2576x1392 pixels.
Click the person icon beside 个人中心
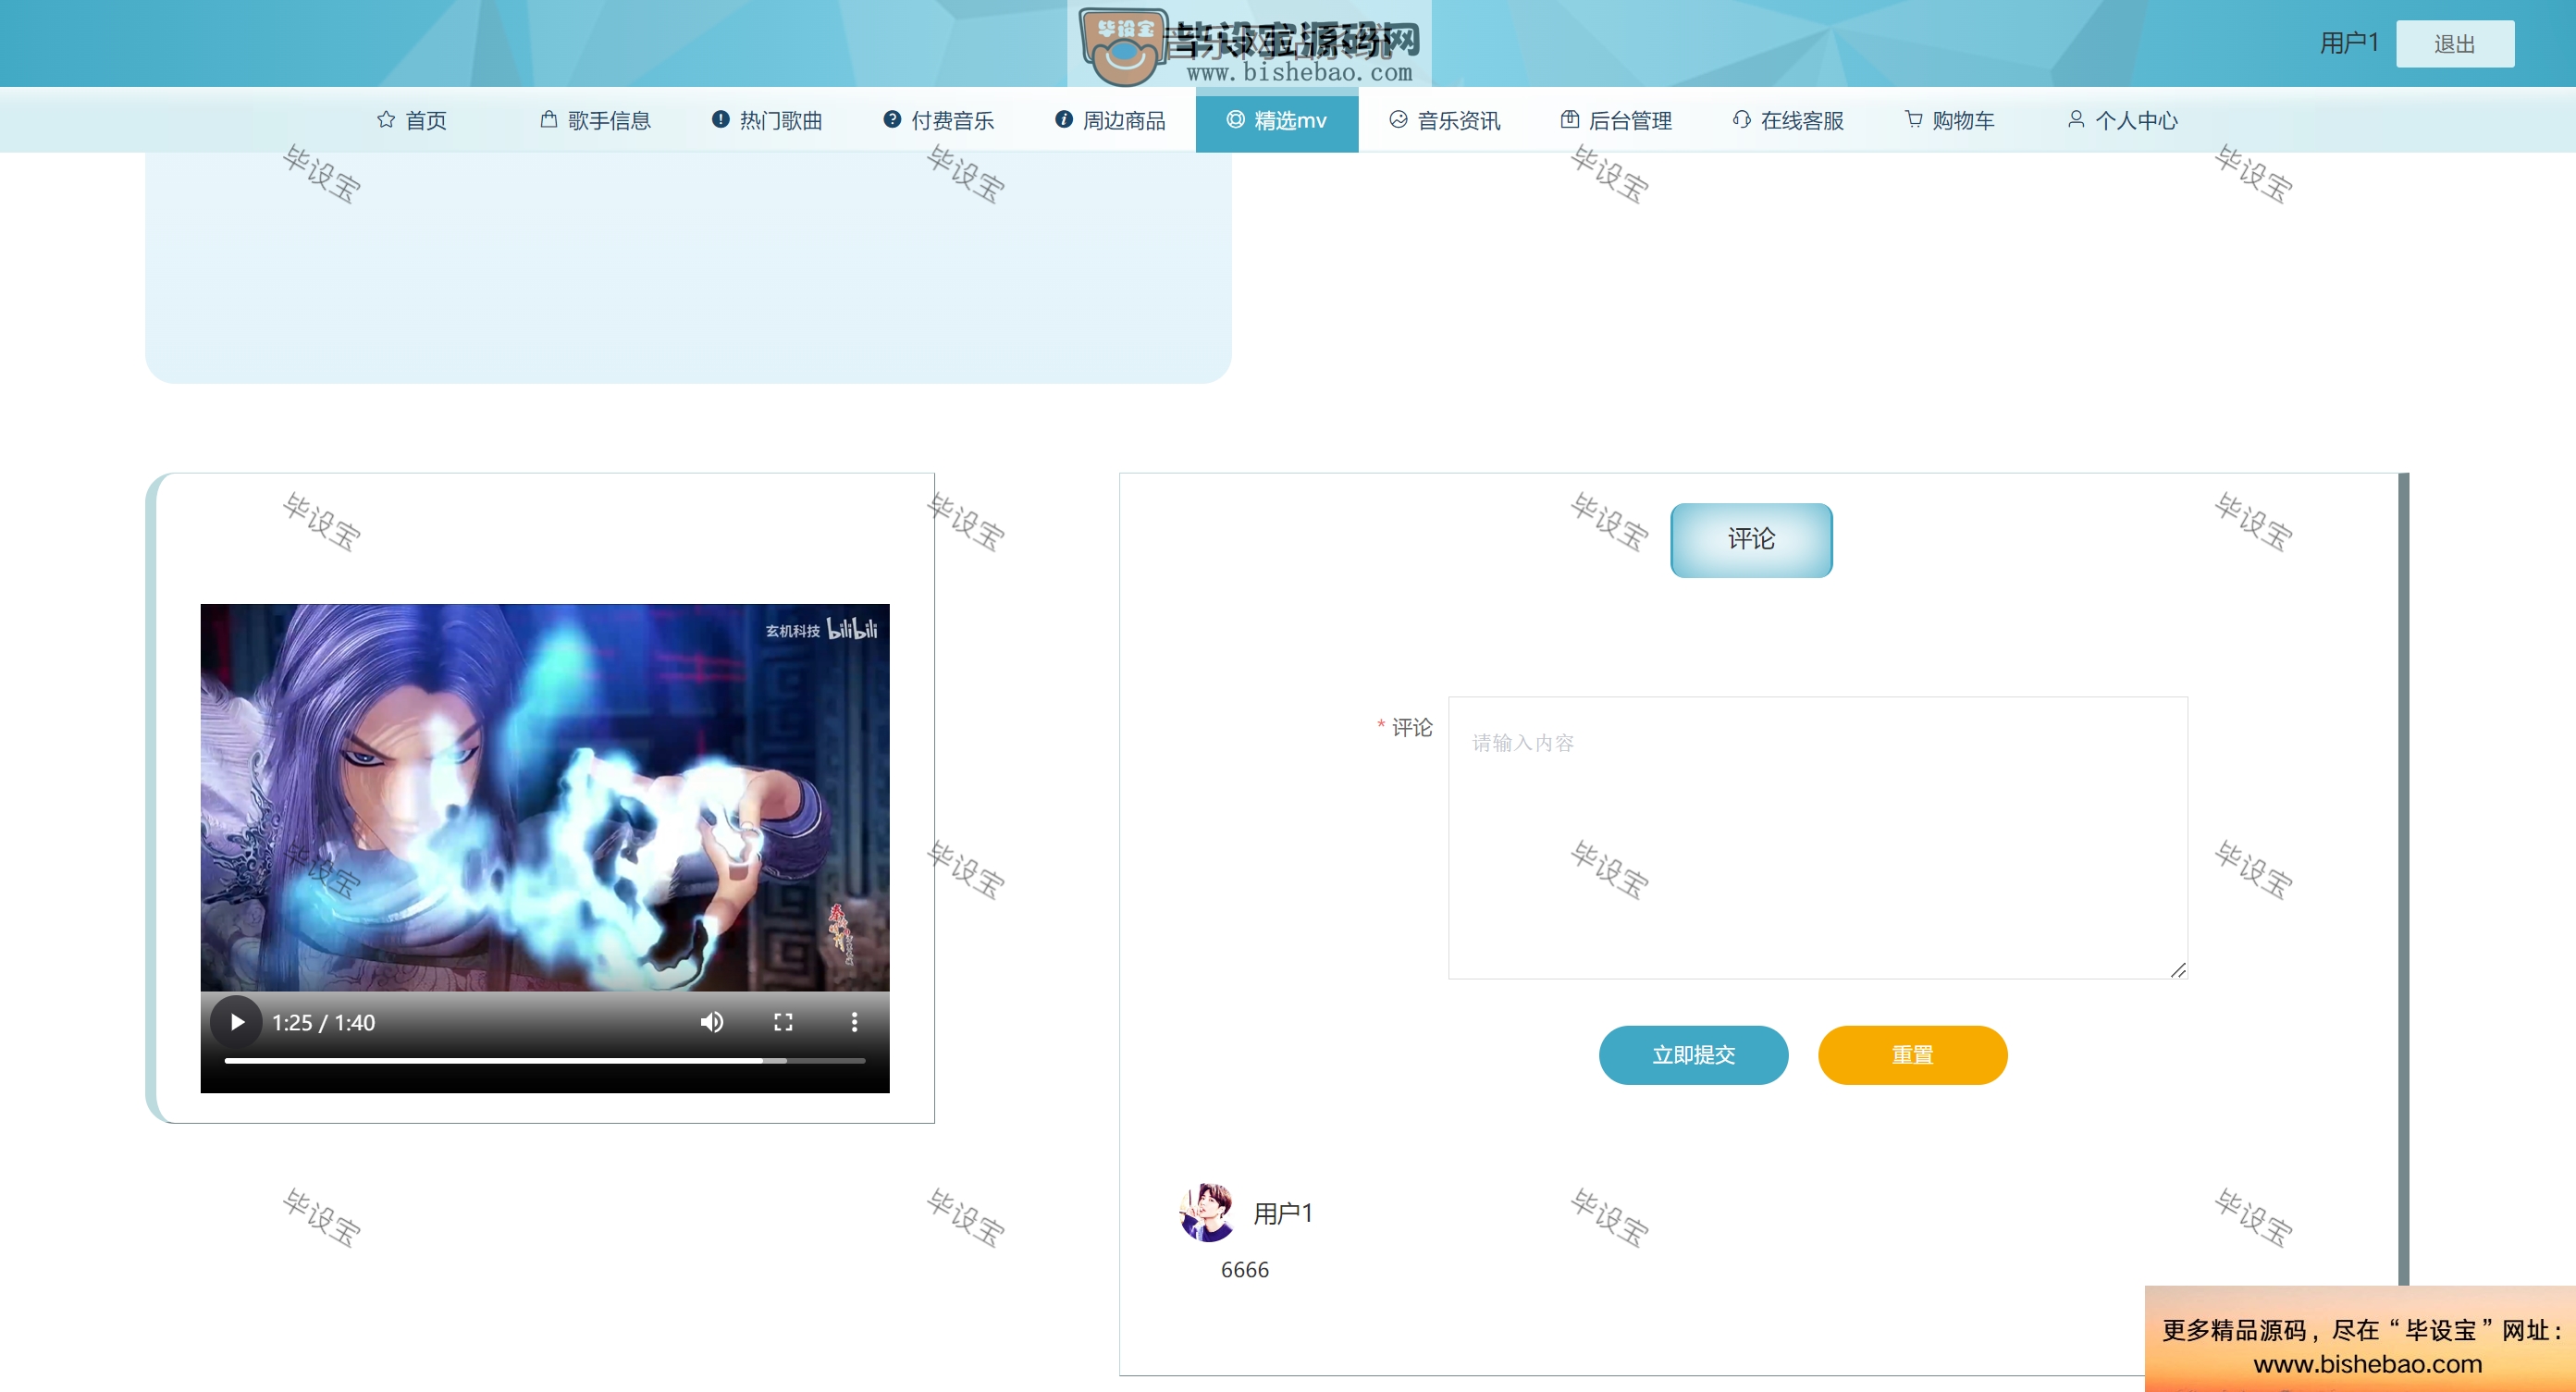(2077, 120)
